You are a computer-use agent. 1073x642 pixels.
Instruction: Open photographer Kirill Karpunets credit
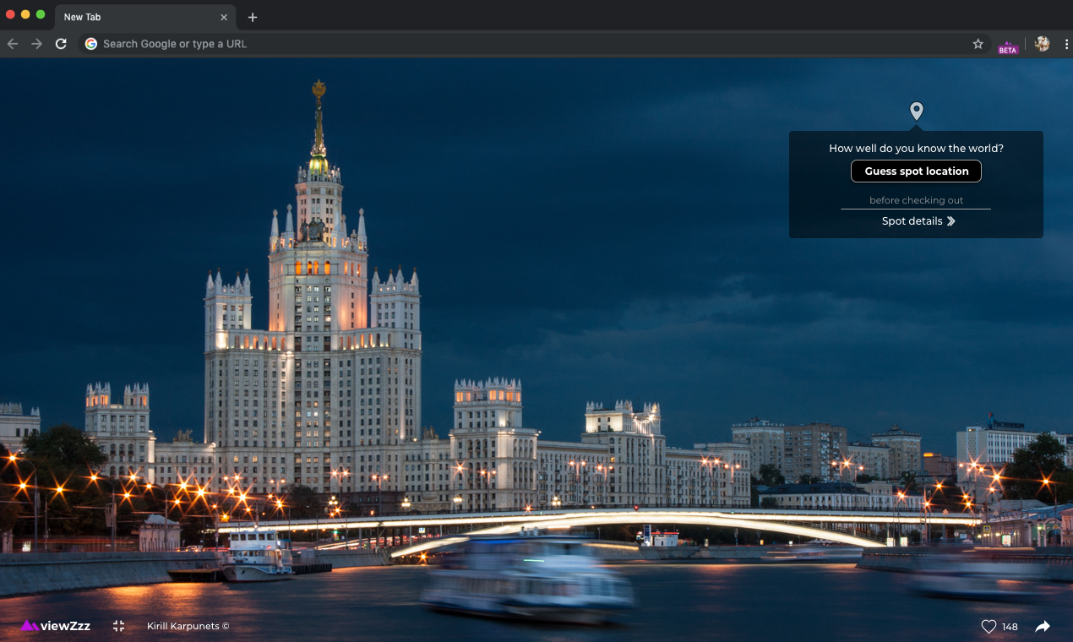tap(188, 626)
